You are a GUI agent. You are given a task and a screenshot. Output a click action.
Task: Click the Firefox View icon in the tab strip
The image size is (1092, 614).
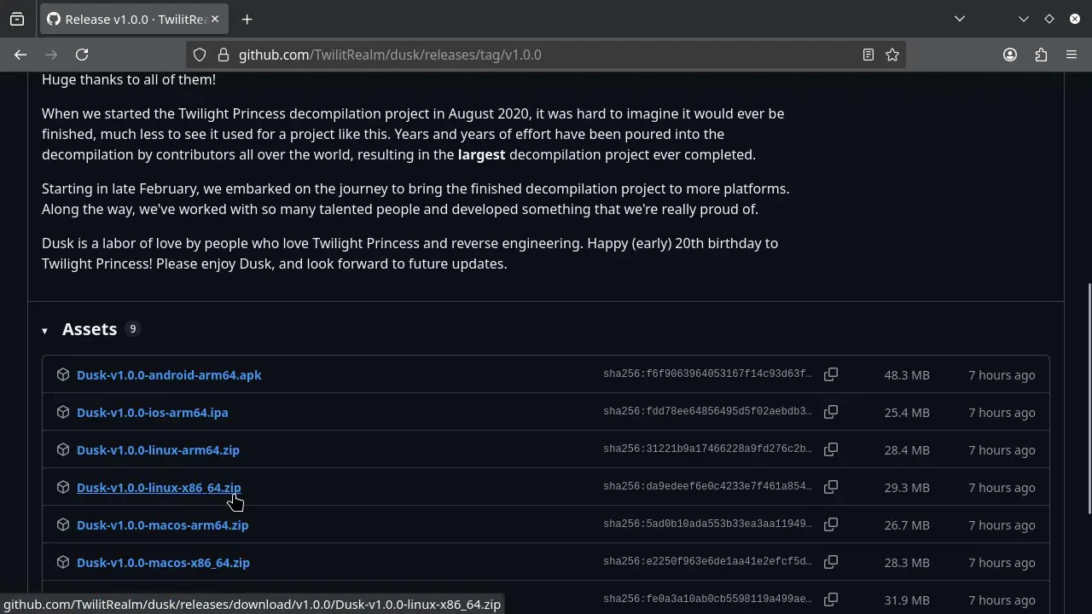pos(17,19)
